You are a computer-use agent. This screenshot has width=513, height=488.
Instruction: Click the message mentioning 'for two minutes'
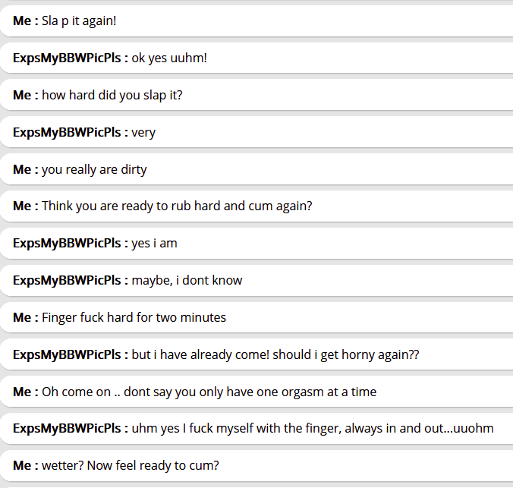134,317
